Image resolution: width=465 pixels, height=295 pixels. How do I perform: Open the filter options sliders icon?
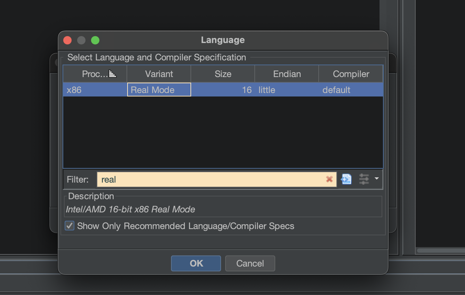tap(364, 179)
